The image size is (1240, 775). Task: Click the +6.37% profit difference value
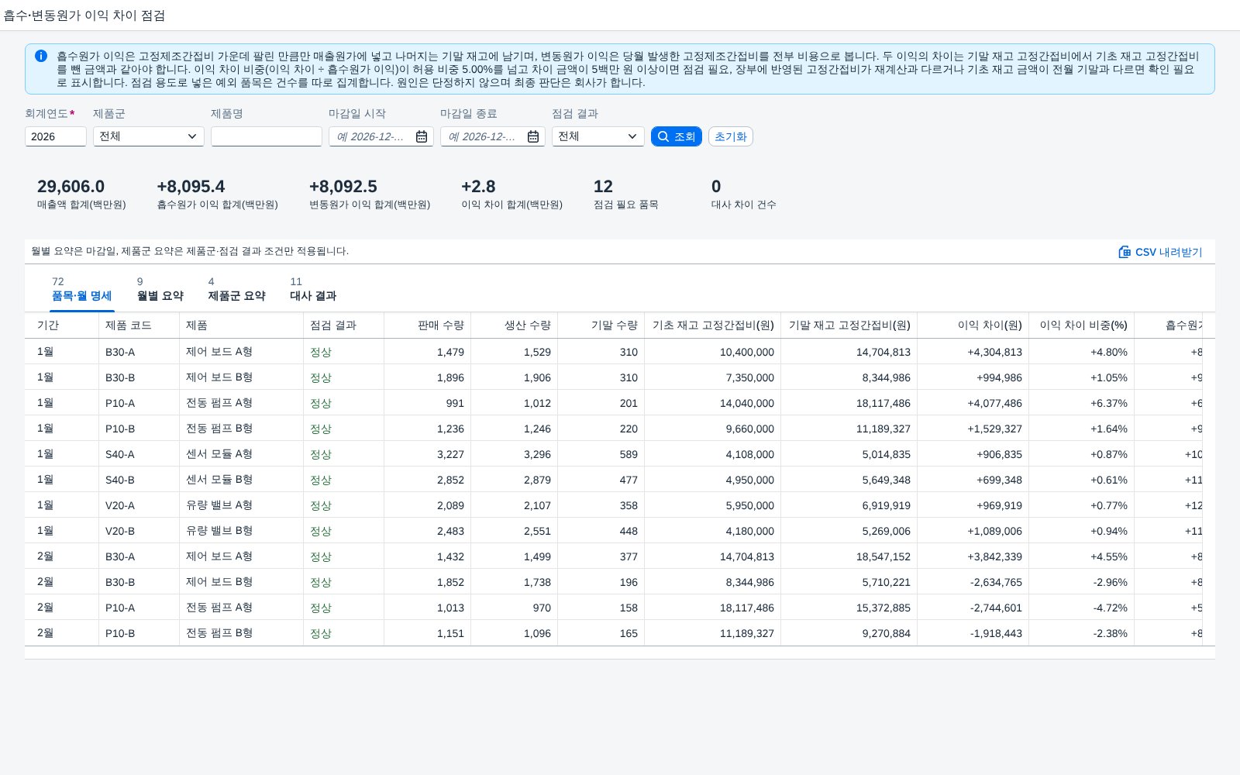coord(1109,403)
